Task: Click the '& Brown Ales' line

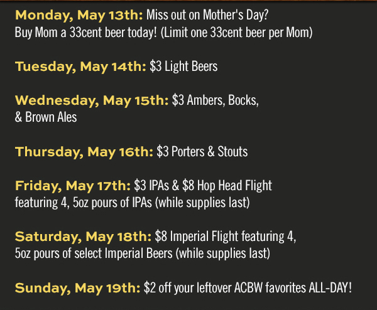Action: coord(46,117)
